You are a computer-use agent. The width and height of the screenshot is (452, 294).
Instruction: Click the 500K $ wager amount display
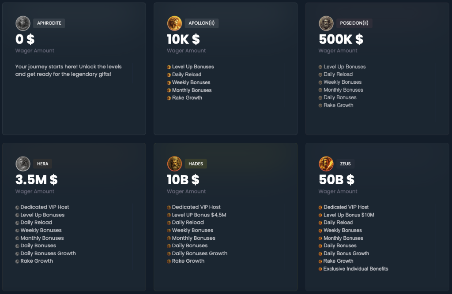point(340,39)
